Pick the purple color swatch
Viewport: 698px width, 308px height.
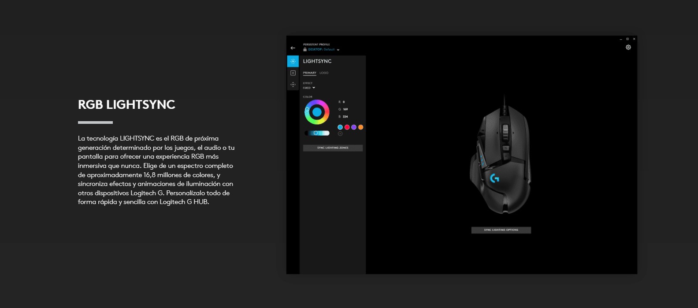point(354,127)
